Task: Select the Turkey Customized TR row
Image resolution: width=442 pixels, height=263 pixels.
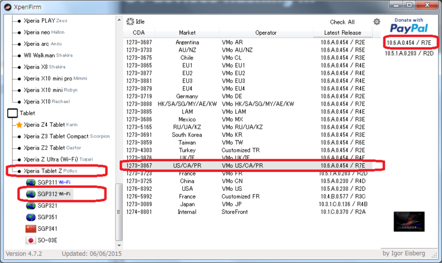Action: (x=248, y=150)
